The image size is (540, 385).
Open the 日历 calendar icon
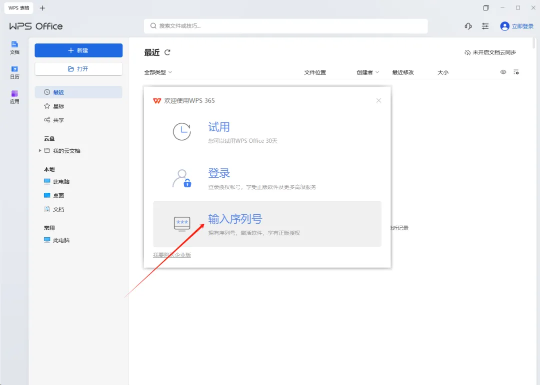tap(14, 72)
